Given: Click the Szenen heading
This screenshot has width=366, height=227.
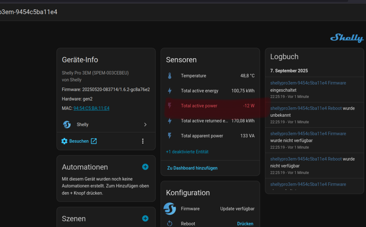Looking at the screenshot, I should click(73, 219).
